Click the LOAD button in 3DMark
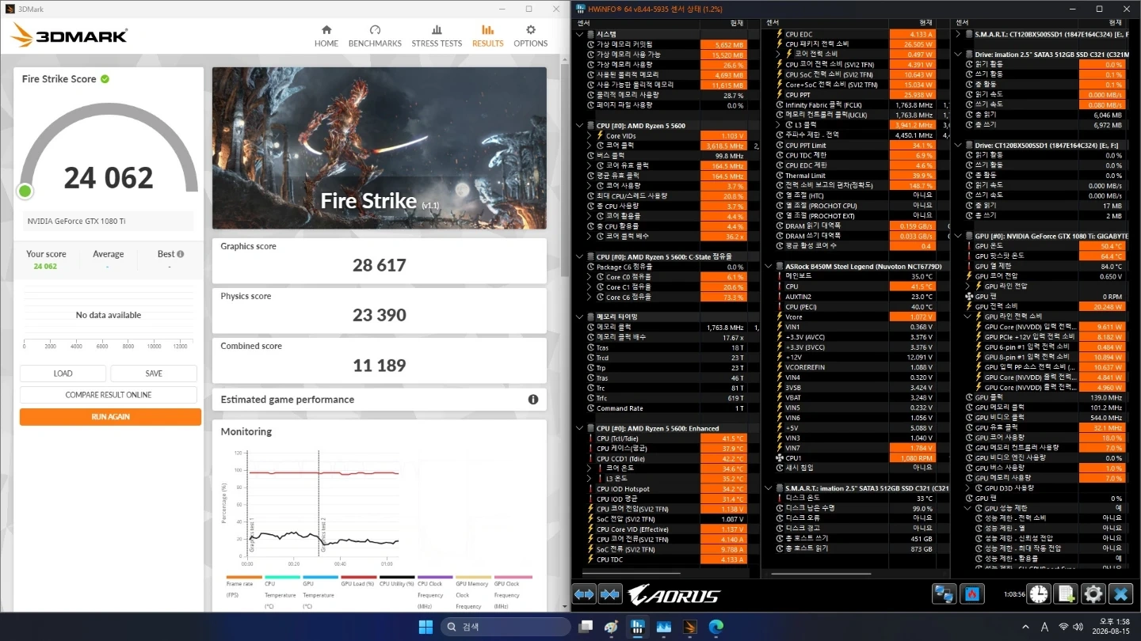This screenshot has width=1141, height=641. tap(63, 374)
